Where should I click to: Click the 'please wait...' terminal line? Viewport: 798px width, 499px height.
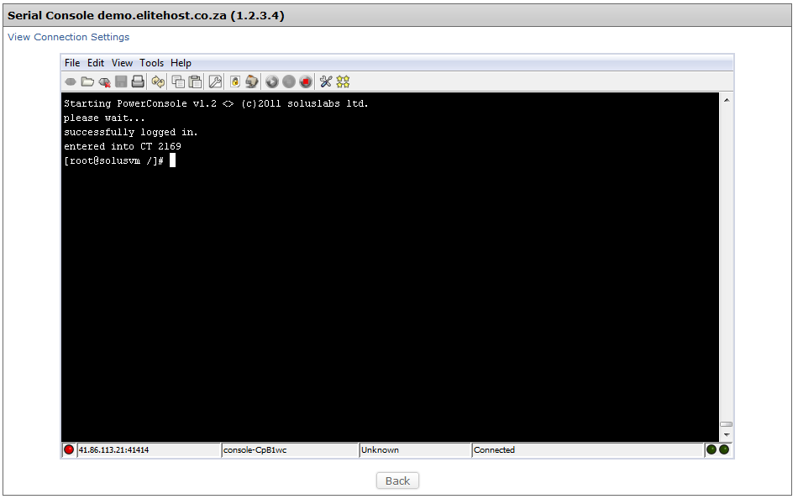[104, 118]
